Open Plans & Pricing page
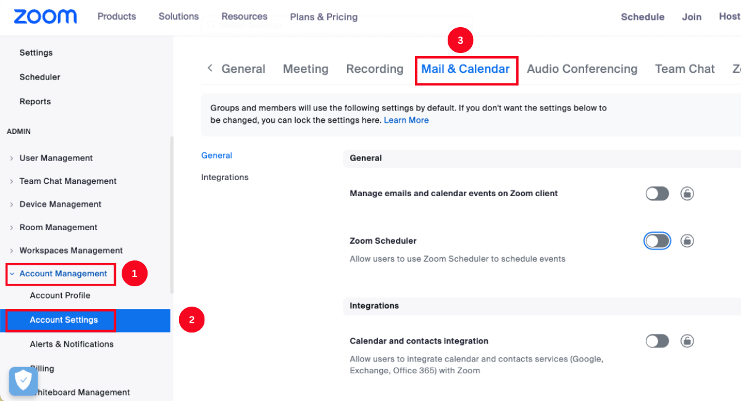This screenshot has width=741, height=401. click(324, 17)
